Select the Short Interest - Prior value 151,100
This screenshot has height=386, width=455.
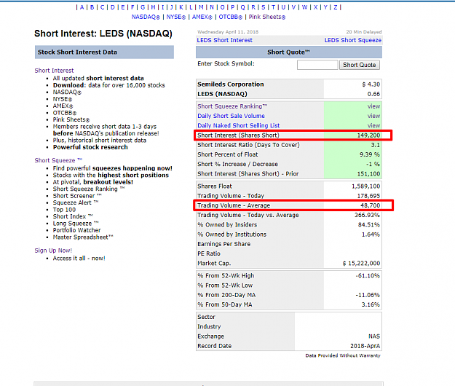coord(368,174)
